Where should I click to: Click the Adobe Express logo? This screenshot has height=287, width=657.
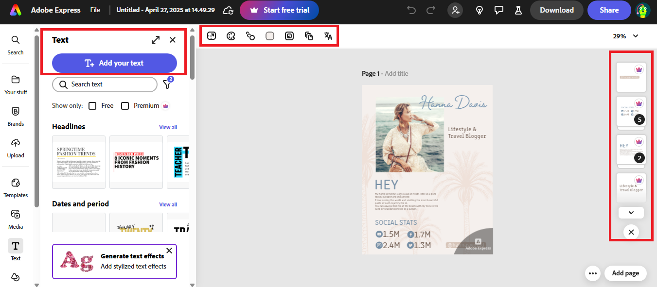[x=16, y=10]
